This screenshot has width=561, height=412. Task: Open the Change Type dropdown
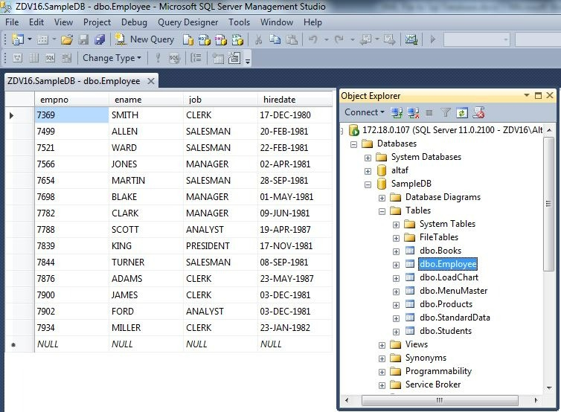click(x=112, y=58)
